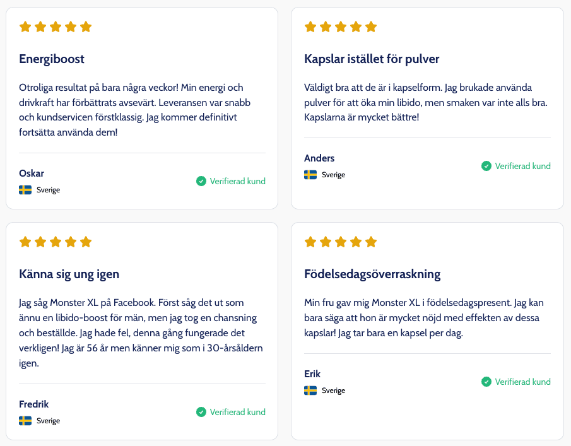Click the Swedish flag under Erik

pos(310,390)
